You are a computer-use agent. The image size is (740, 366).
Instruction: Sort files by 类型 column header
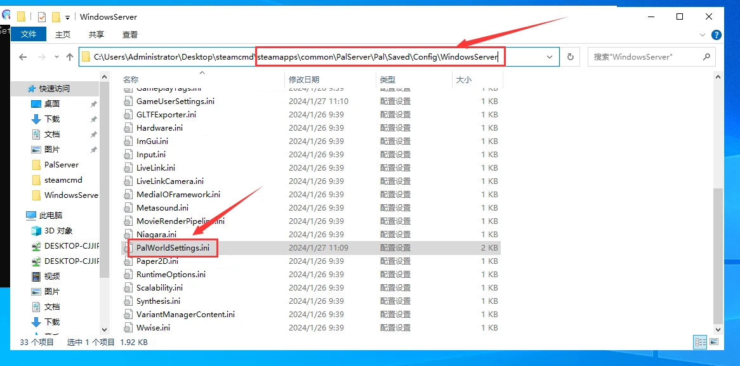click(388, 80)
